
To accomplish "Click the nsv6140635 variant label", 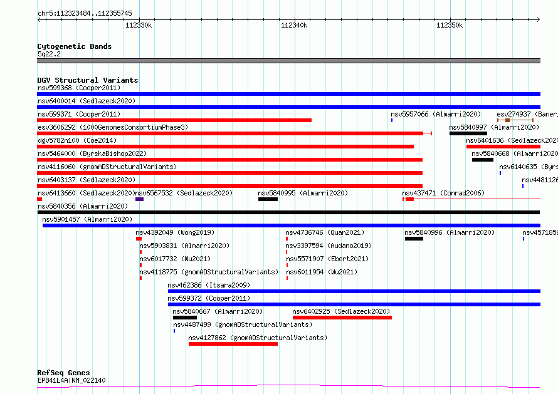I will click(x=528, y=167).
